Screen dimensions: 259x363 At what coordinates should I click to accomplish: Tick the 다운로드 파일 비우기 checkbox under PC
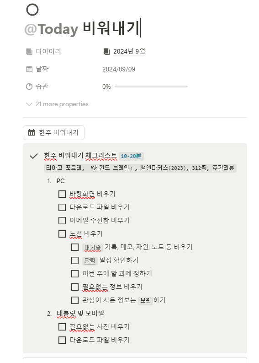(62, 207)
